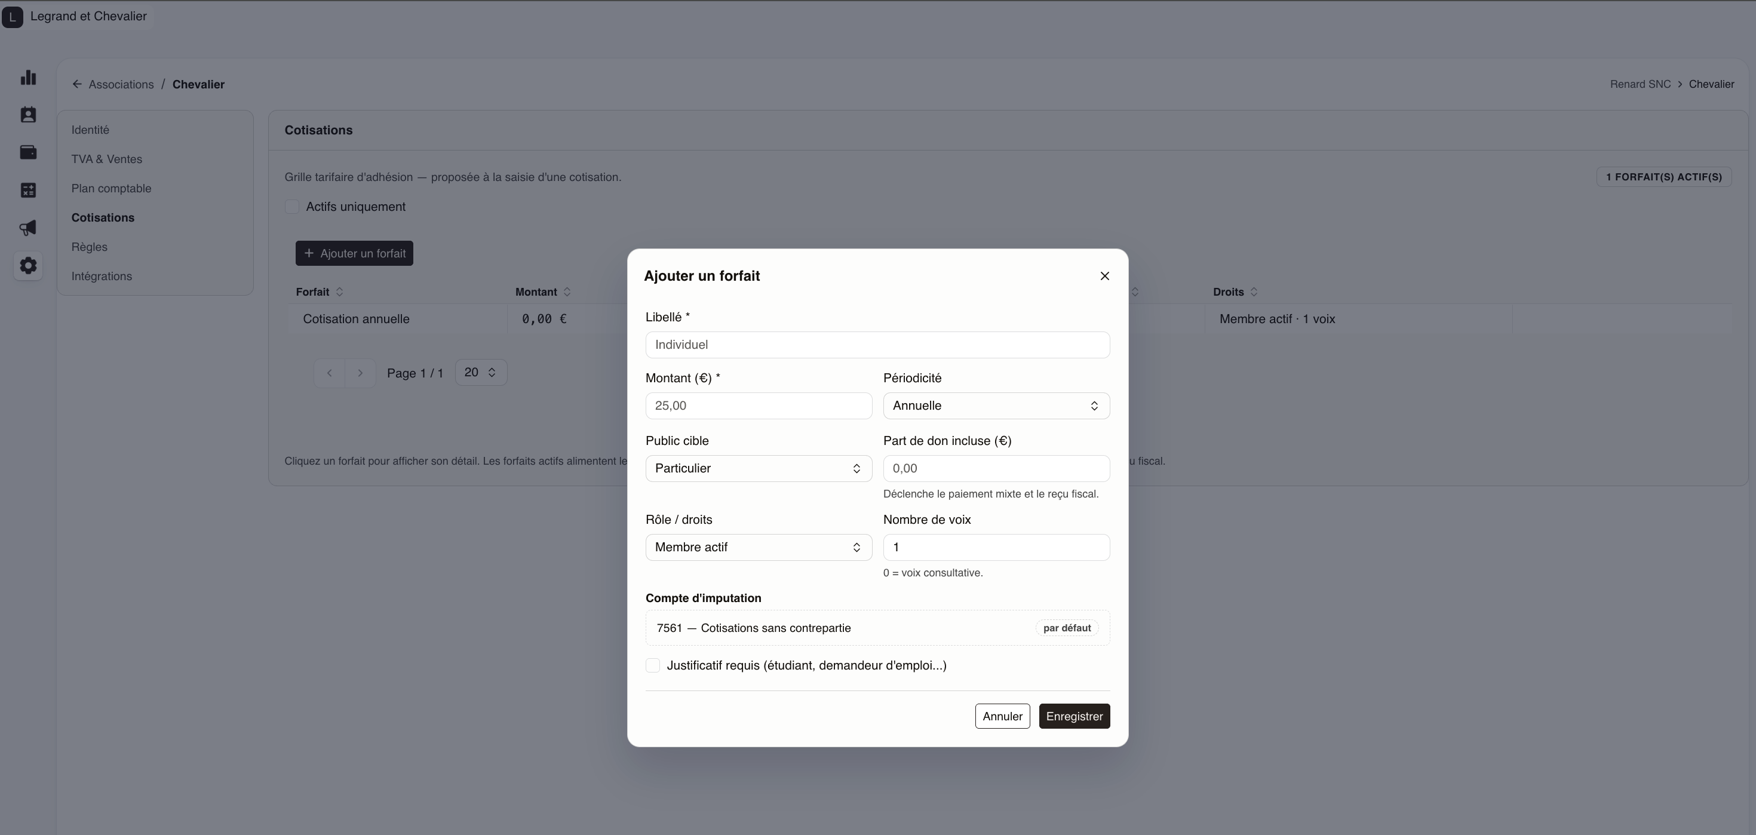Click the Libellé input field
Image resolution: width=1756 pixels, height=835 pixels.
click(x=877, y=345)
